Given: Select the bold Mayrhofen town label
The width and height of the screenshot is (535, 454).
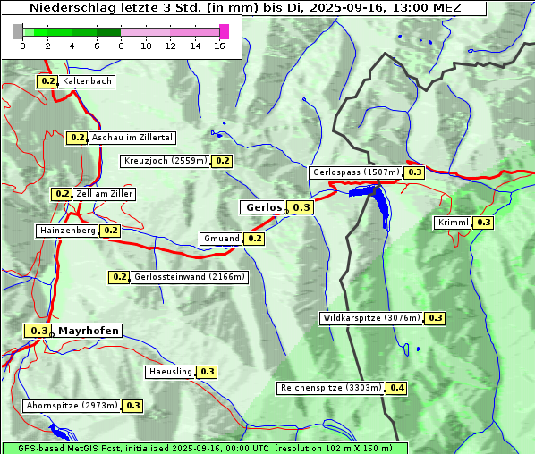Looking at the screenshot, I should (x=88, y=331).
